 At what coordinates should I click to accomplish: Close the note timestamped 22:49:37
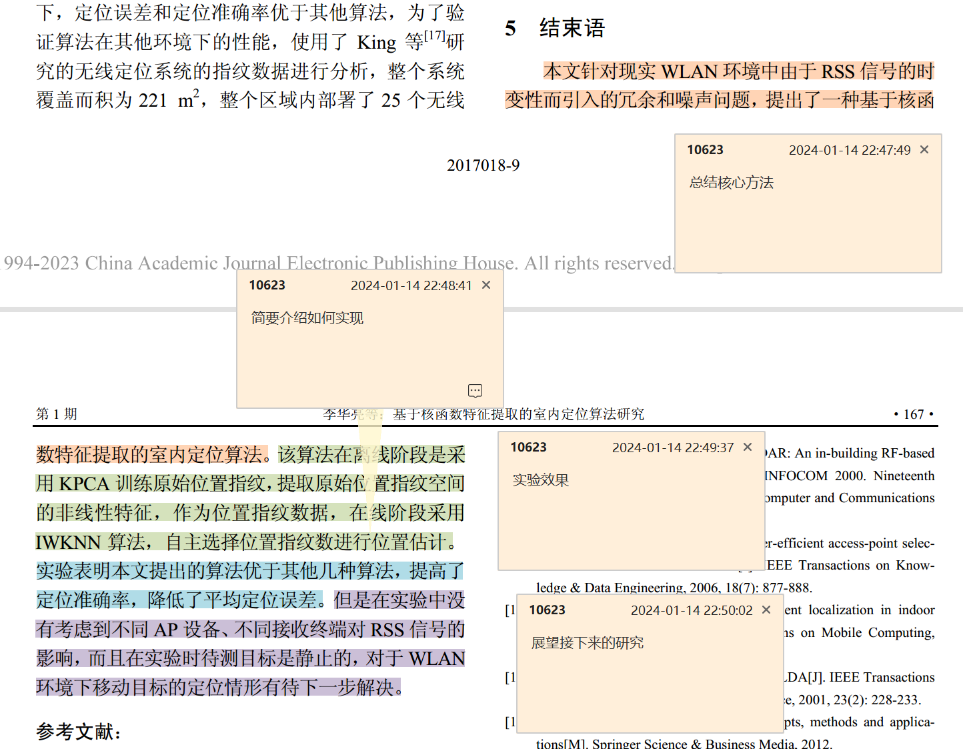pos(748,447)
